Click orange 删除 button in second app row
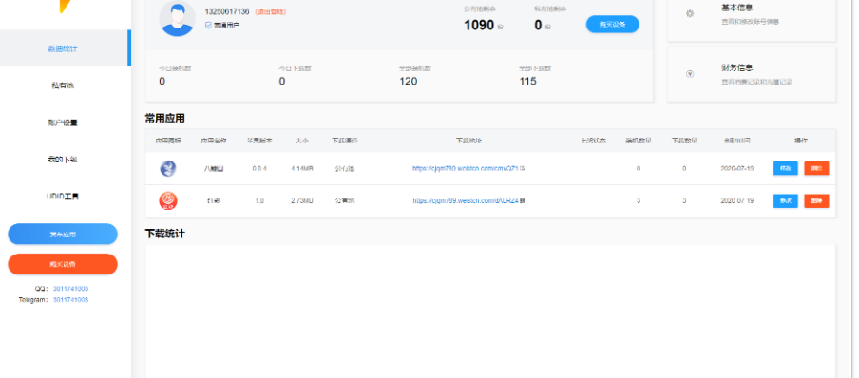 coord(816,201)
